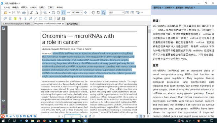Open the 视图(V) menu
217x123 pixels.
point(24,8)
